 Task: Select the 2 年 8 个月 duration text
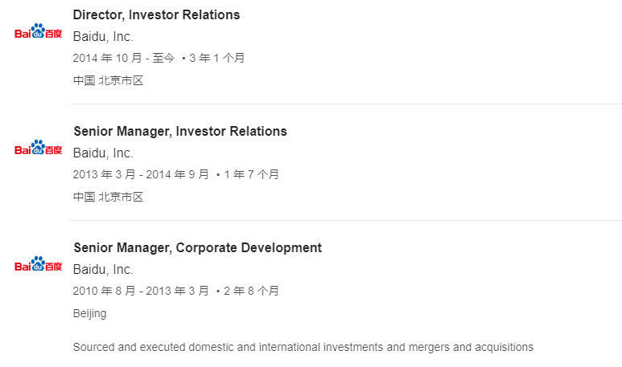pyautogui.click(x=252, y=291)
